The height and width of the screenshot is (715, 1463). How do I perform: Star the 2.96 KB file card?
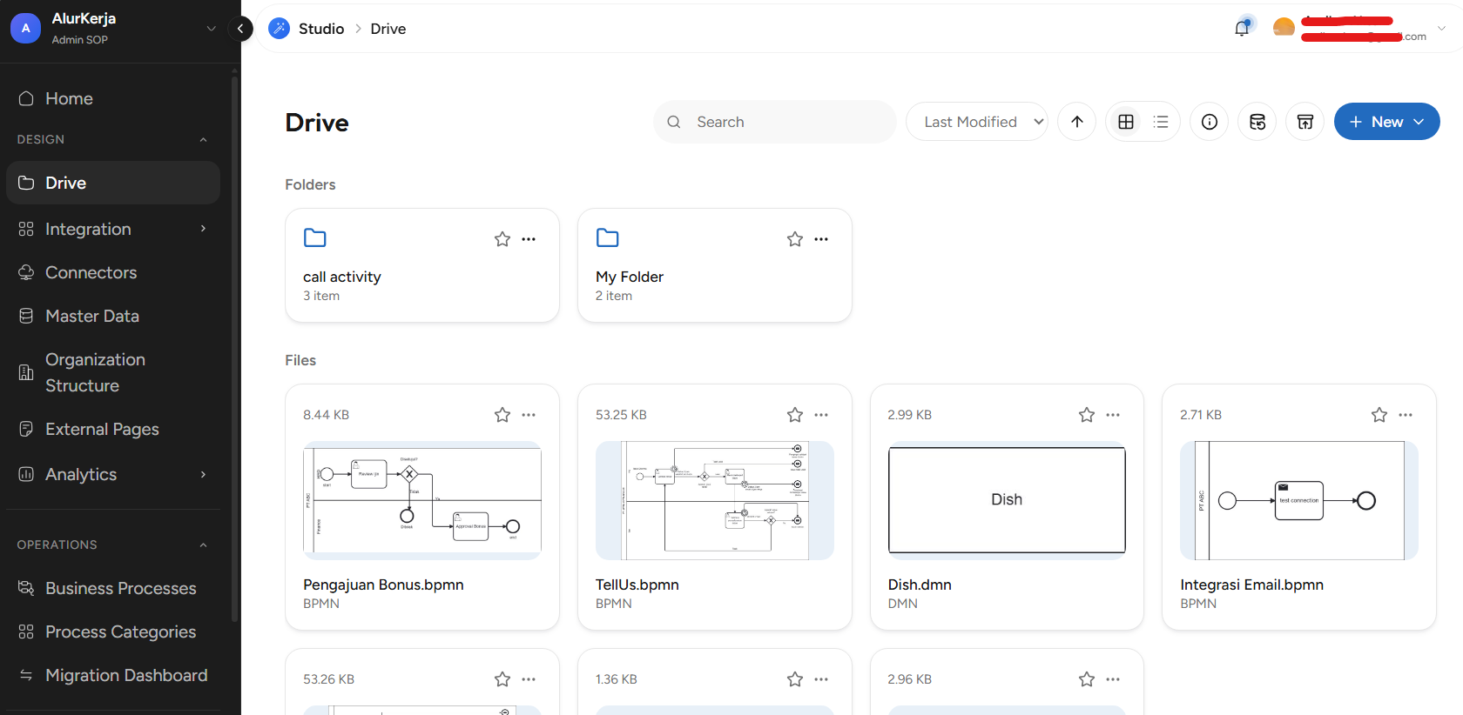click(1087, 679)
